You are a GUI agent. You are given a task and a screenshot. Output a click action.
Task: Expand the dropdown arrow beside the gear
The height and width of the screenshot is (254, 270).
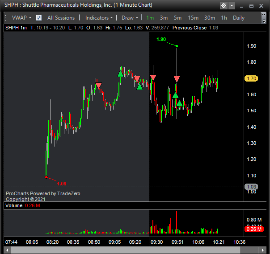tap(232, 6)
